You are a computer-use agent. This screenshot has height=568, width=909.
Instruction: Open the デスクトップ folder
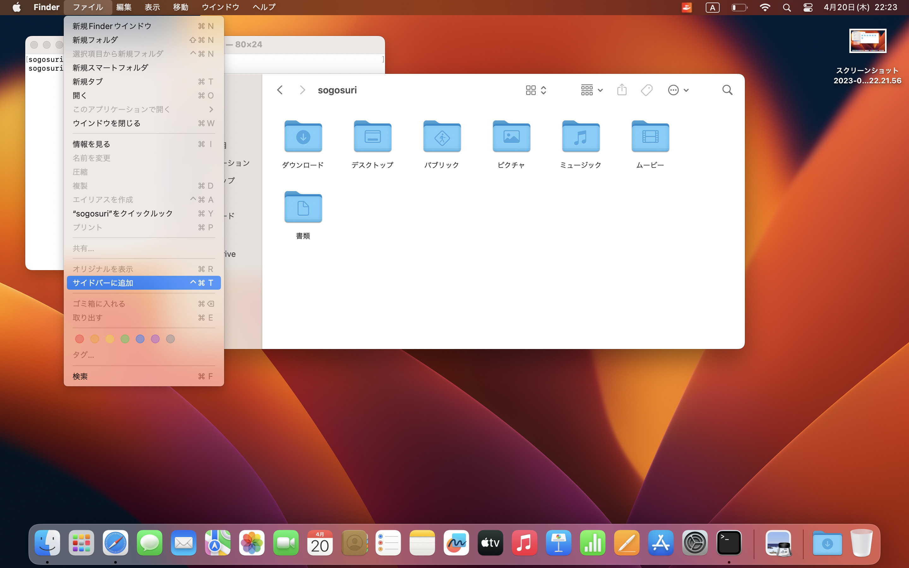tap(372, 136)
